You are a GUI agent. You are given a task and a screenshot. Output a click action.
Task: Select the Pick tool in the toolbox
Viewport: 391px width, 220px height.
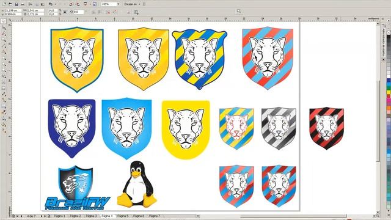[4, 21]
